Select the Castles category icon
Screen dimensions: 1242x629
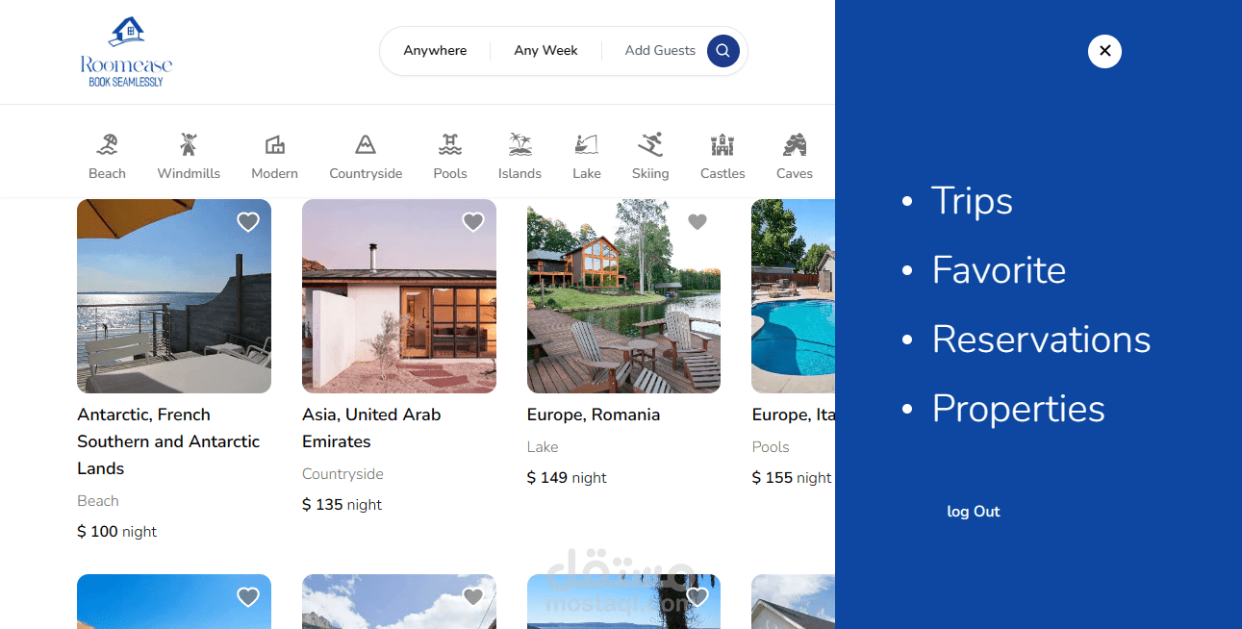click(722, 144)
